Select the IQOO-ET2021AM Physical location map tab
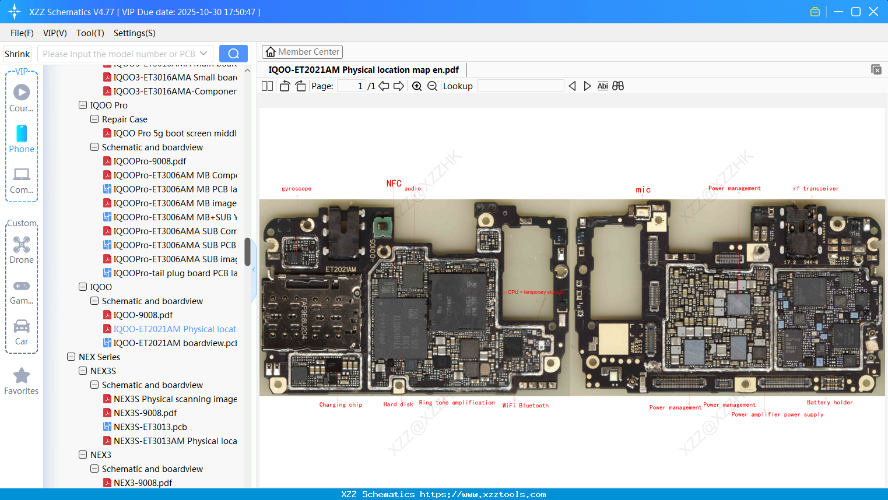The width and height of the screenshot is (888, 500). click(363, 70)
